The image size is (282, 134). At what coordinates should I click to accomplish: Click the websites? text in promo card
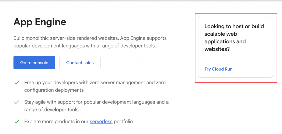tap(217, 49)
